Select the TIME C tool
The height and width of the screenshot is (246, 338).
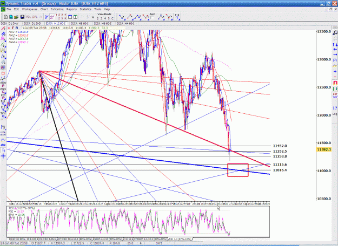pos(3,115)
